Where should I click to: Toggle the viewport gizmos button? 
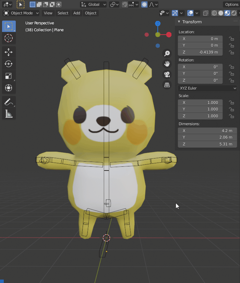point(175,13)
